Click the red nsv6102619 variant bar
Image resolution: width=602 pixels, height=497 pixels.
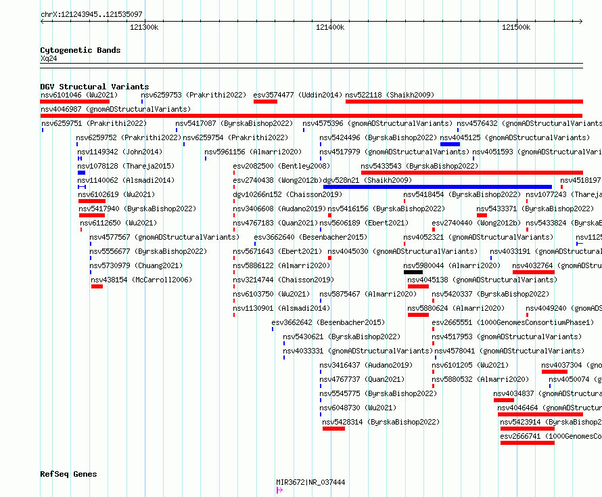pos(92,201)
